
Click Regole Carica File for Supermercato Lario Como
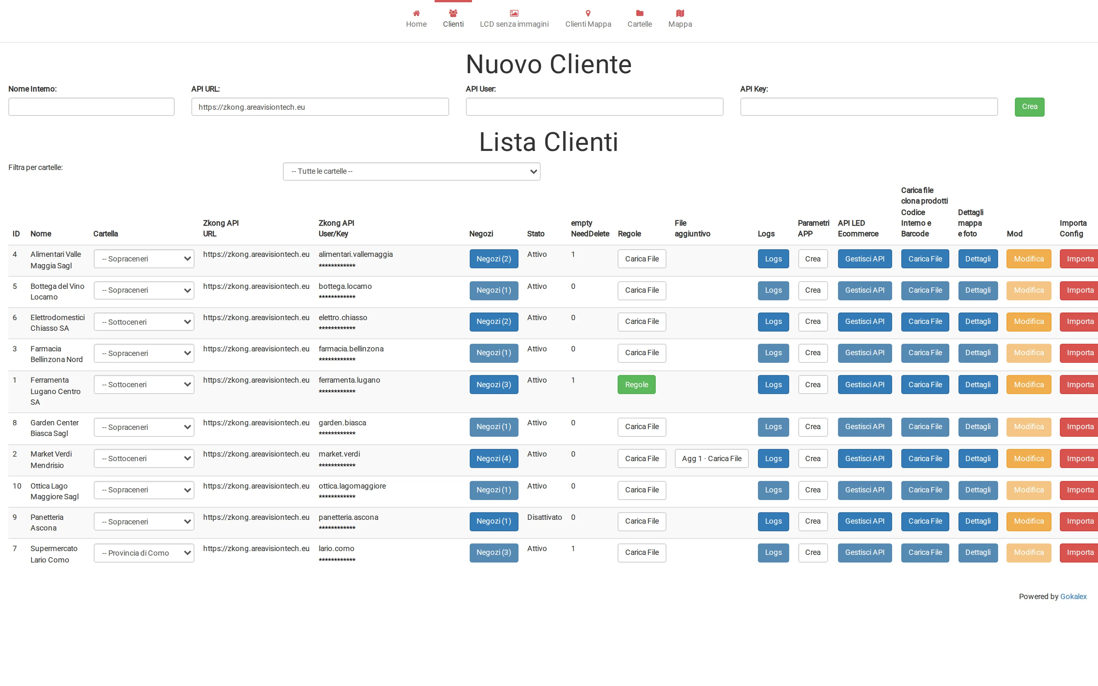(x=642, y=553)
